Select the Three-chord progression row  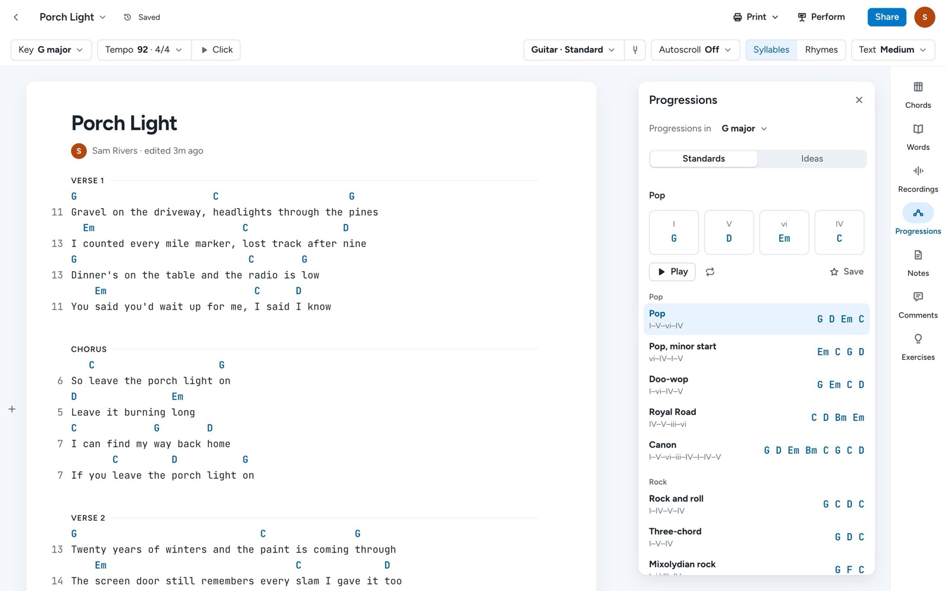756,537
